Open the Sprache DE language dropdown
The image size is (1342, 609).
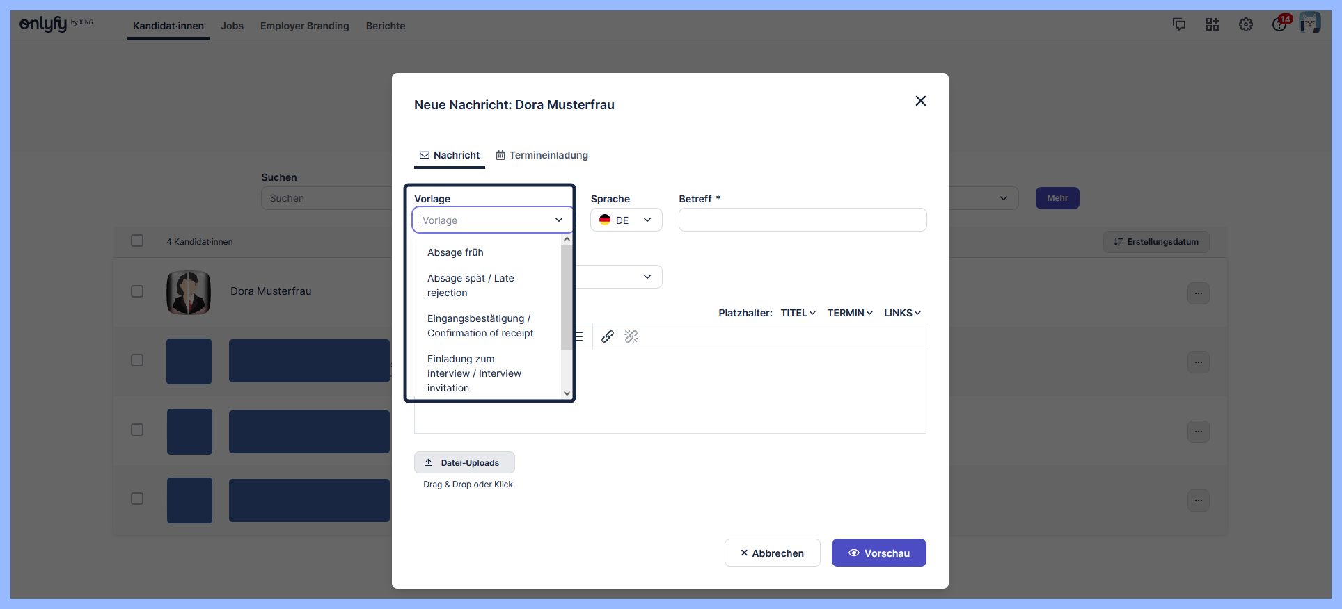(x=626, y=220)
